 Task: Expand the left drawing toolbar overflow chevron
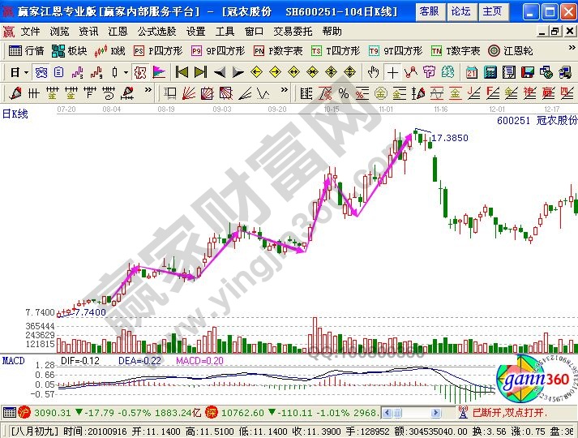(148, 89)
